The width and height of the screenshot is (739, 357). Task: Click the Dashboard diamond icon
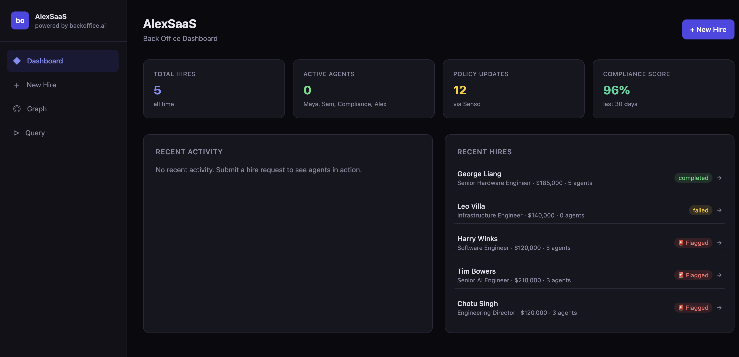[x=17, y=61]
